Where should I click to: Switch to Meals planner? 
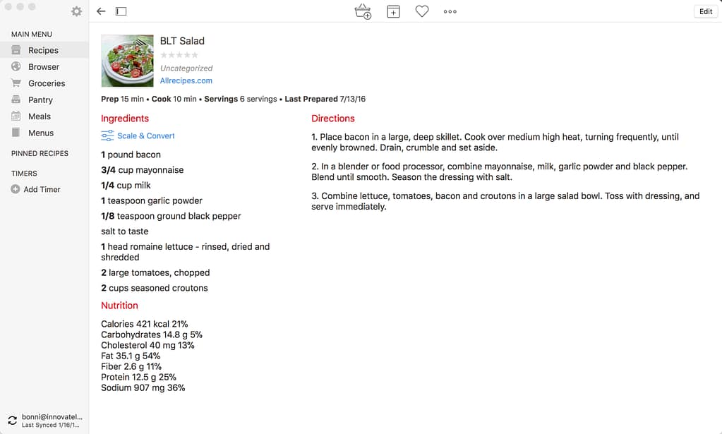(x=40, y=116)
